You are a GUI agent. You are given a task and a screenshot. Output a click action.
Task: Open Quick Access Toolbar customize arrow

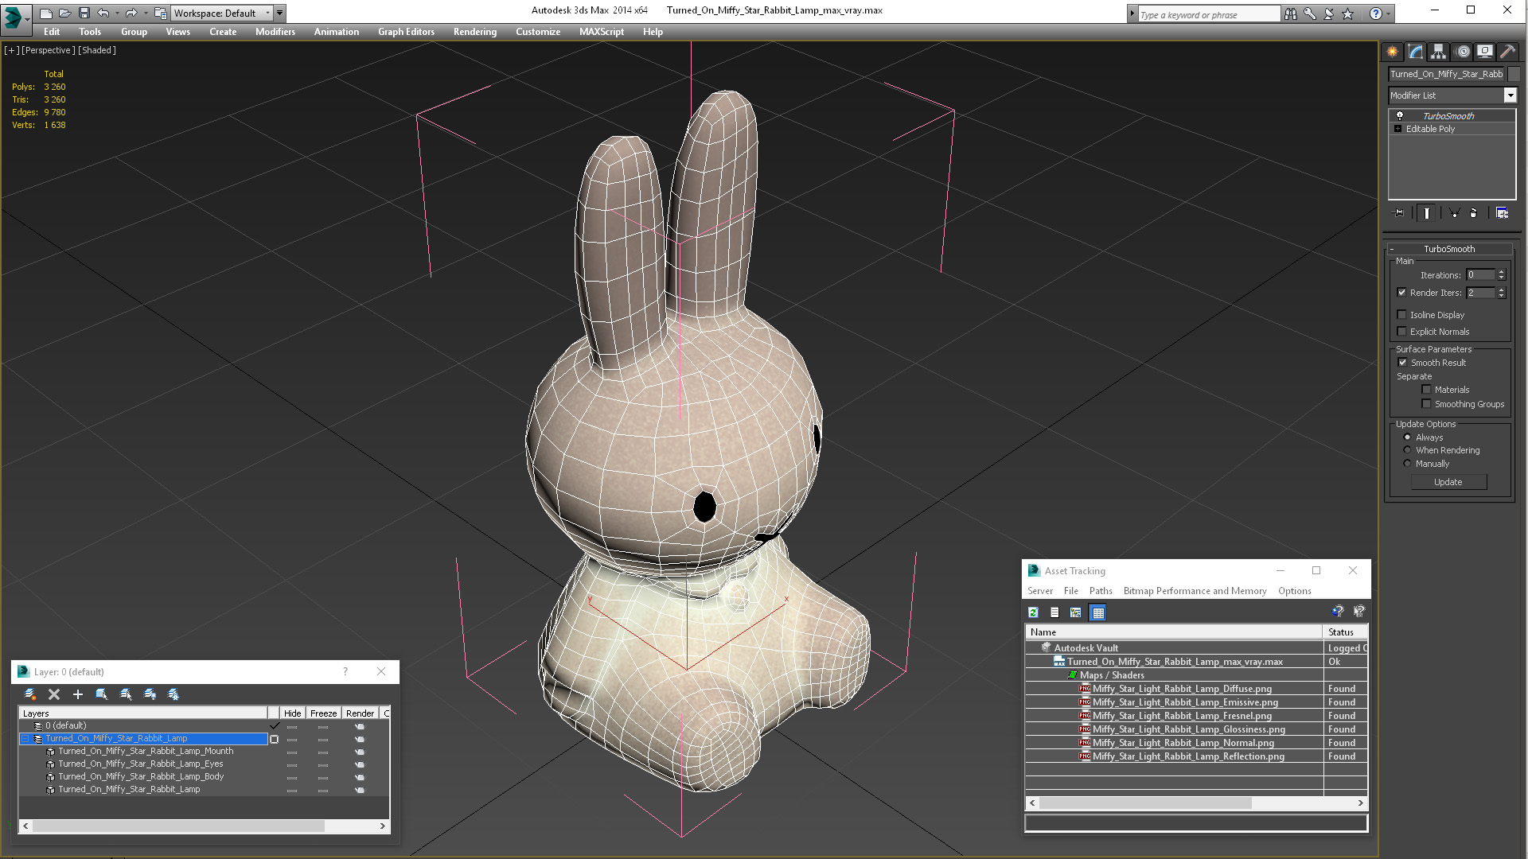coord(280,13)
